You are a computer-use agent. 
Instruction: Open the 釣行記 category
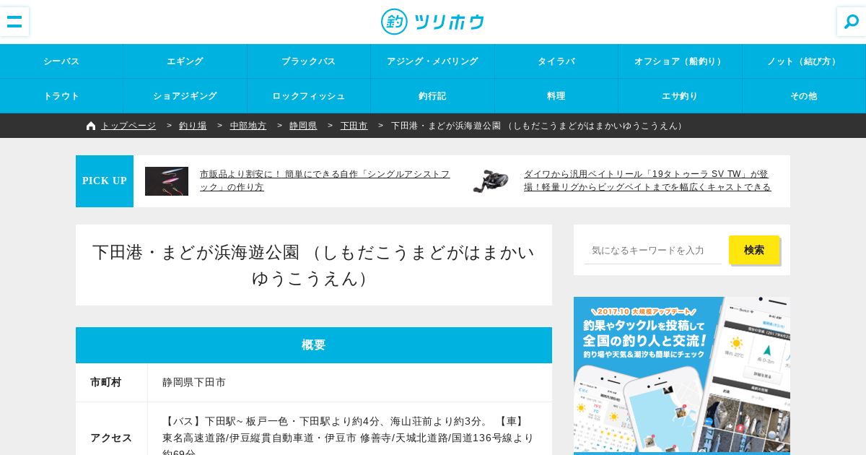coord(433,96)
